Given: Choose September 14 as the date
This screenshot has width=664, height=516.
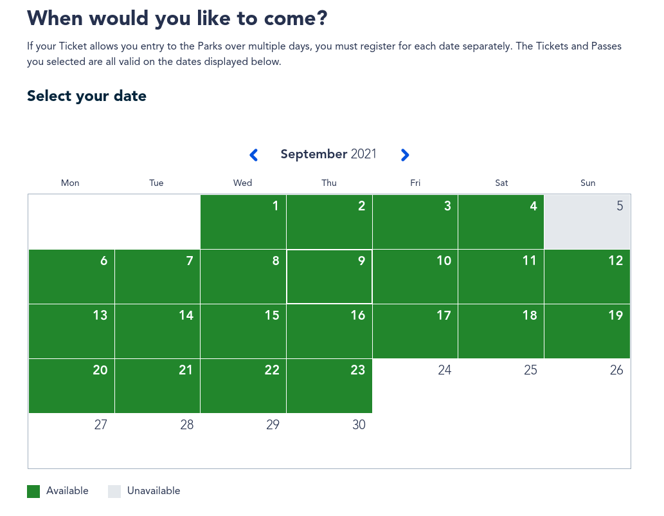Looking at the screenshot, I should point(157,331).
